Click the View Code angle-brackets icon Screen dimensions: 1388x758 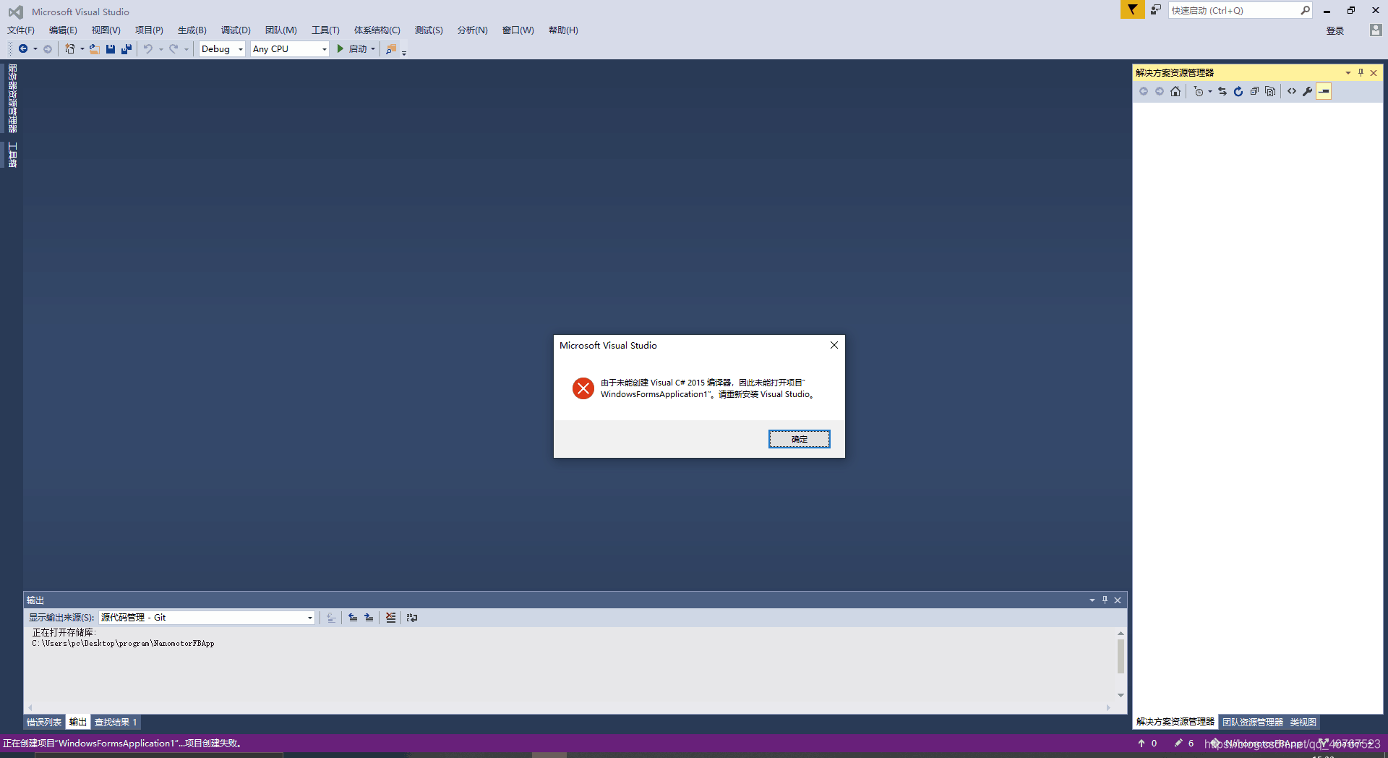pos(1292,91)
